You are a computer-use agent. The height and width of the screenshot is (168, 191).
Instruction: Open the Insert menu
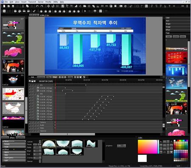click(24, 2)
